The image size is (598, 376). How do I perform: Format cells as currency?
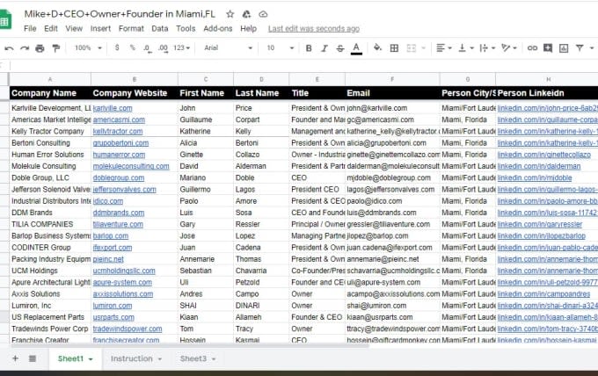click(117, 47)
